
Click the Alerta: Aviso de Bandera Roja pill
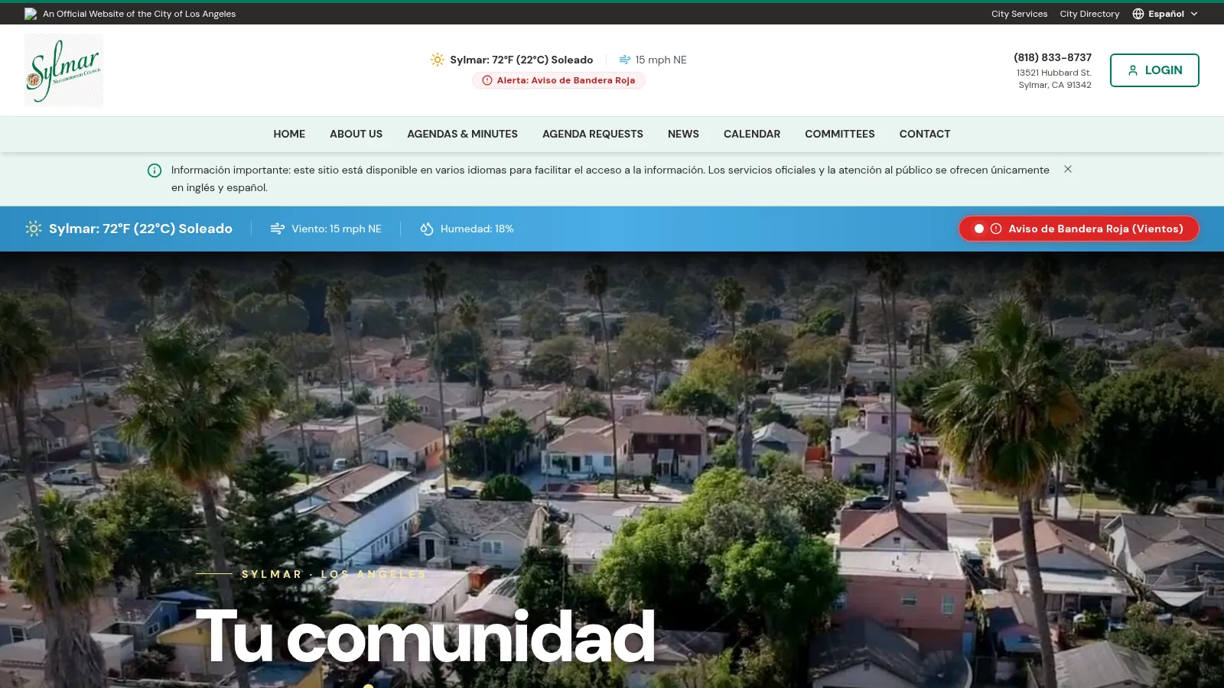[558, 80]
